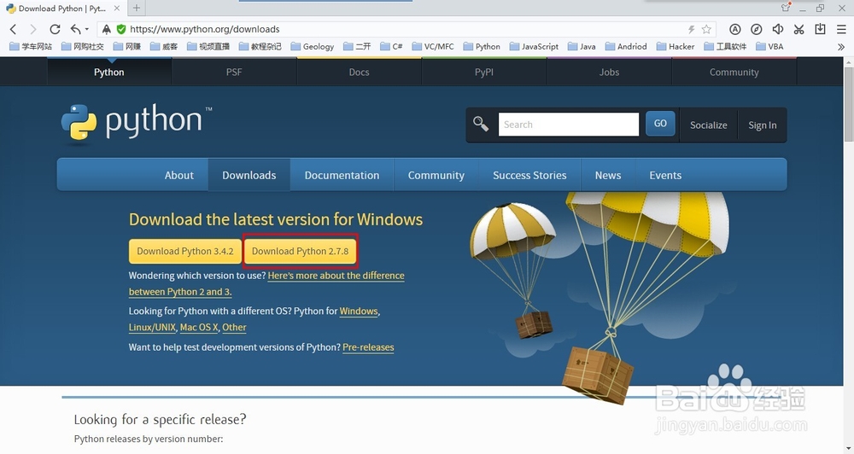Switch to the Jobs top tab
Viewport: 854px width, 454px height.
[x=609, y=72]
